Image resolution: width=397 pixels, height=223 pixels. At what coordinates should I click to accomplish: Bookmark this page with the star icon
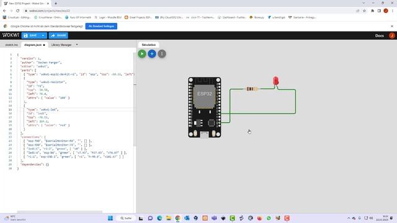[364, 11]
